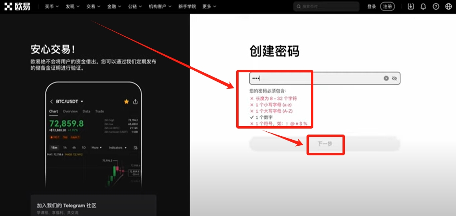Click the OKX 欧易 logo
Screen dimensions: 456x216
tap(17, 6)
